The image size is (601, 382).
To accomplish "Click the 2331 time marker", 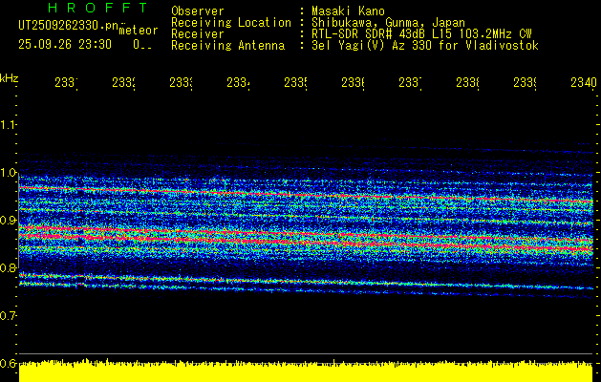I will [x=66, y=83].
